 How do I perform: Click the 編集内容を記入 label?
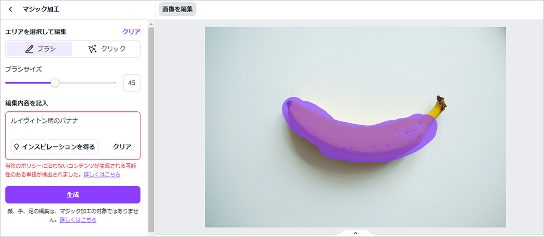tap(27, 103)
